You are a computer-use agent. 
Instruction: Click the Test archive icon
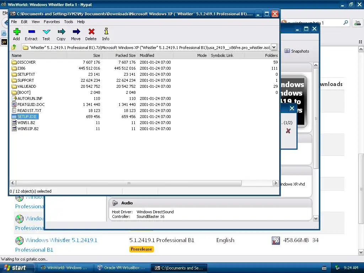pyautogui.click(x=47, y=32)
